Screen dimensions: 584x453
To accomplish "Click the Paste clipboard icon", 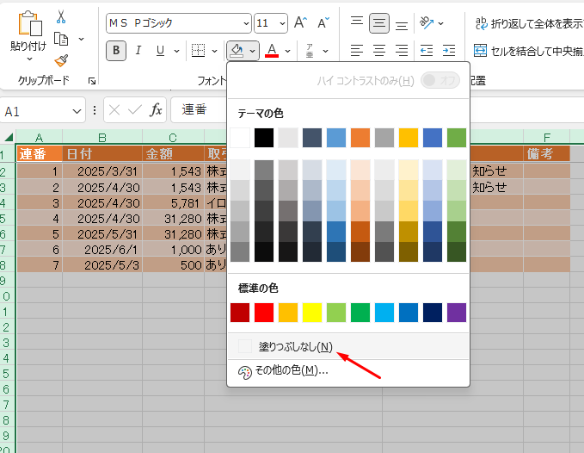I will [x=30, y=24].
